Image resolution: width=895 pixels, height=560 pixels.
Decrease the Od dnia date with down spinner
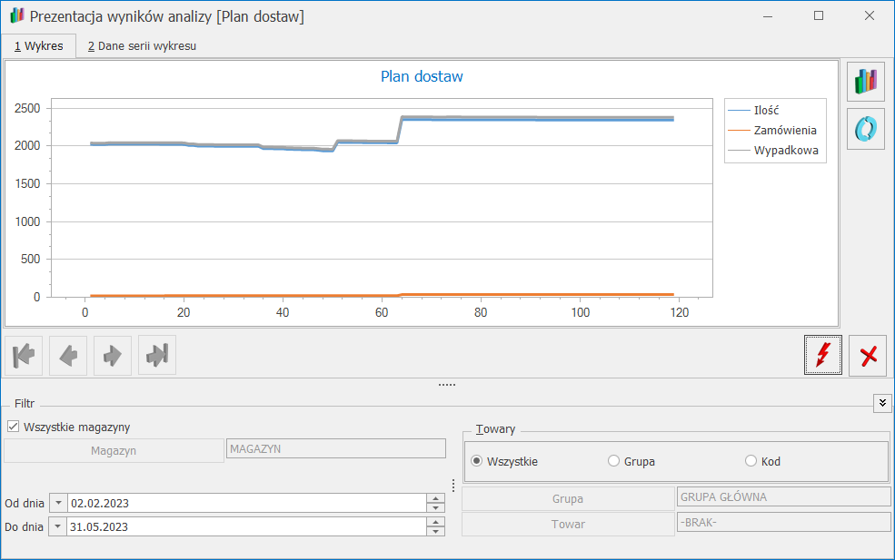[x=435, y=507]
